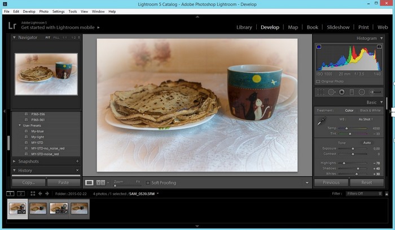395x230 pixels.
Task: Click the Lr logo identity plate
Action: click(12, 26)
